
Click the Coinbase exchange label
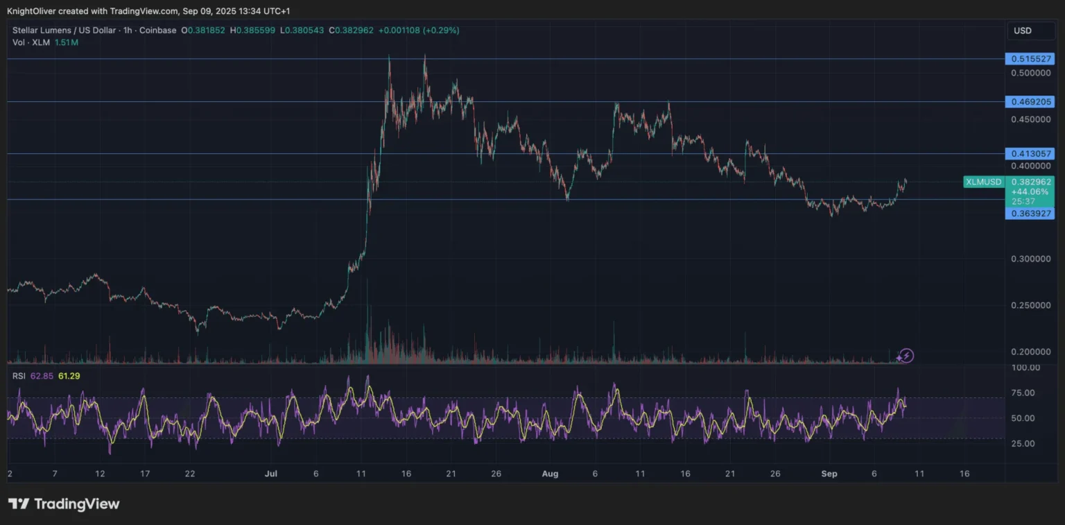[x=158, y=30]
